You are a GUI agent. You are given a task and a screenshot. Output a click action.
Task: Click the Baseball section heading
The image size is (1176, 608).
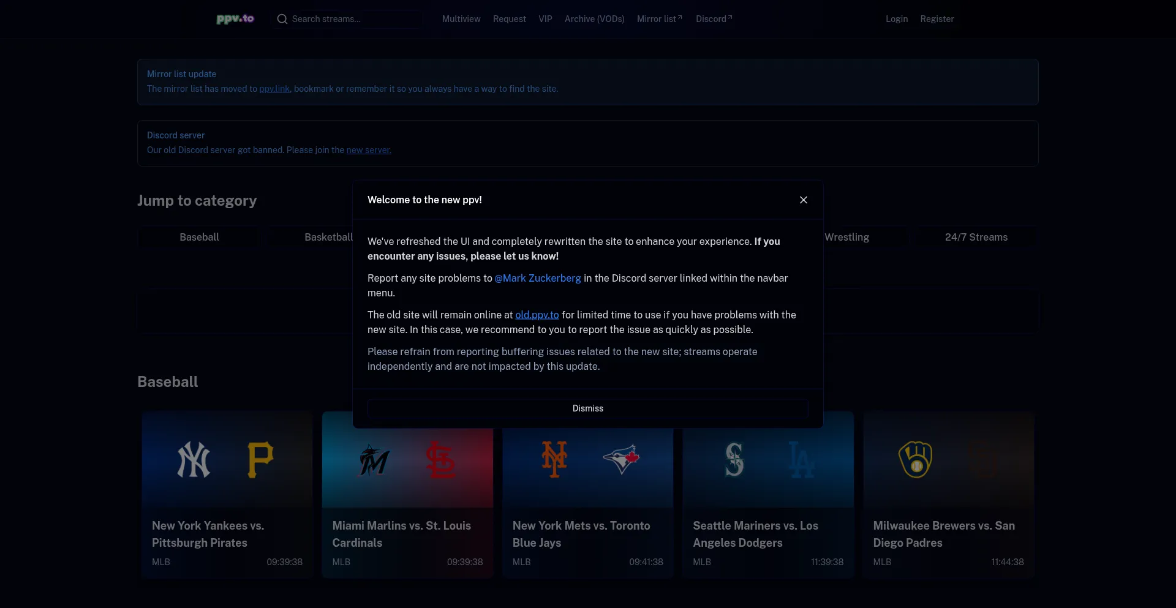tap(167, 382)
